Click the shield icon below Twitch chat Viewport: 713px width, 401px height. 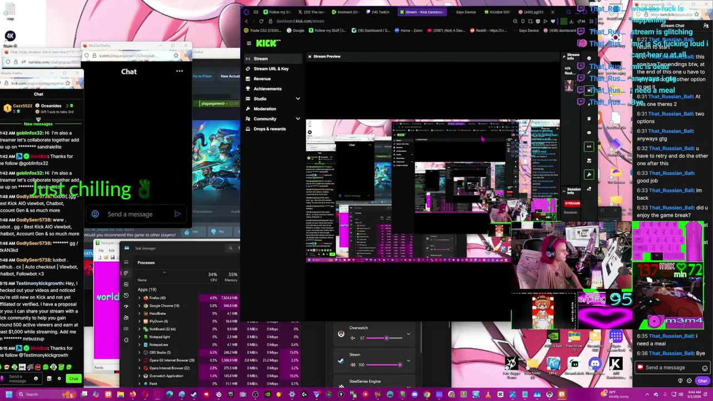(x=680, y=380)
